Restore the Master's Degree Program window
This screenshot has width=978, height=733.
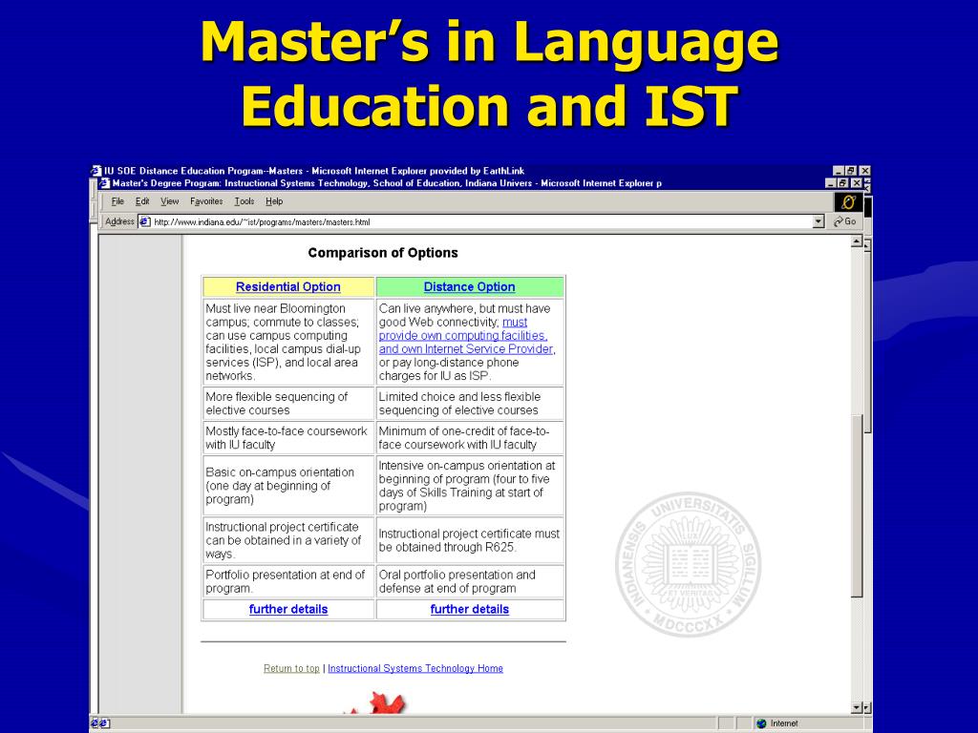click(842, 182)
